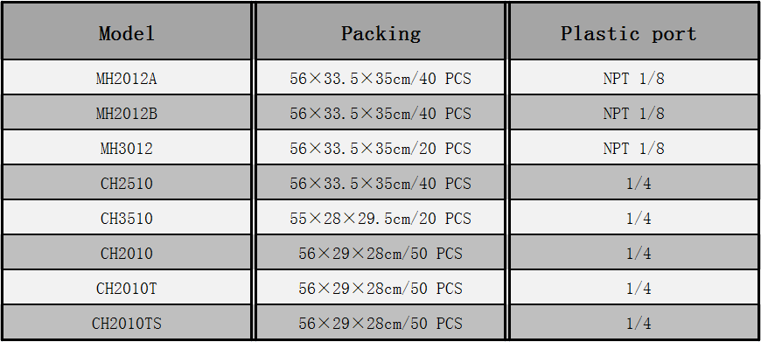Viewport: 761px width, 342px height.
Task: Select the 1/4 port cell for CH2010T
Action: pyautogui.click(x=634, y=287)
